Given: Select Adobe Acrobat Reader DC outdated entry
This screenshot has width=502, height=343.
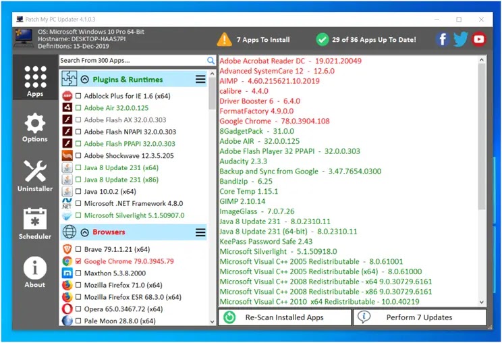Looking at the screenshot, I should tap(290, 61).
